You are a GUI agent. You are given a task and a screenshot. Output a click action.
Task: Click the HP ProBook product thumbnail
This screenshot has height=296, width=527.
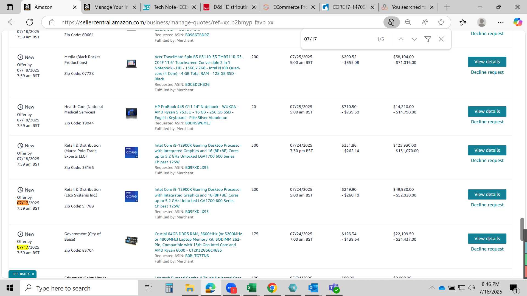click(131, 113)
